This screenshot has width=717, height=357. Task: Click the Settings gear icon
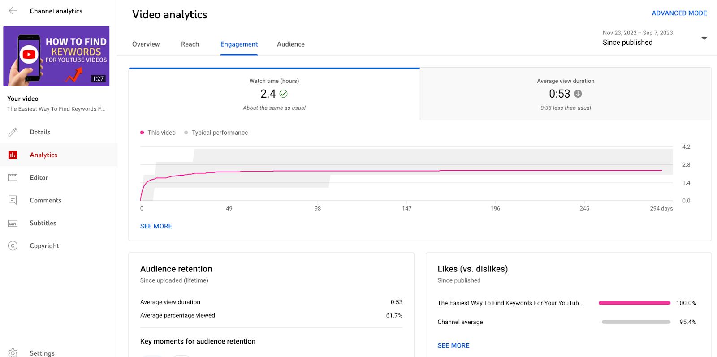[13, 353]
